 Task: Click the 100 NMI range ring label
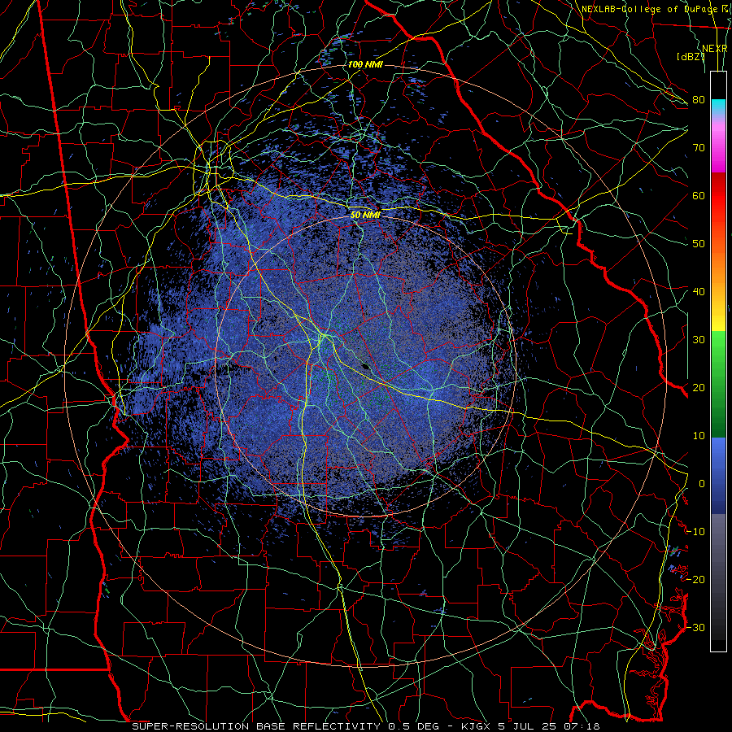point(365,64)
